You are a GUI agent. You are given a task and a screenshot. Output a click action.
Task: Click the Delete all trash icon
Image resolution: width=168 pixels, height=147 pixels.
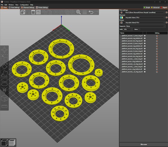click(x=33, y=12)
